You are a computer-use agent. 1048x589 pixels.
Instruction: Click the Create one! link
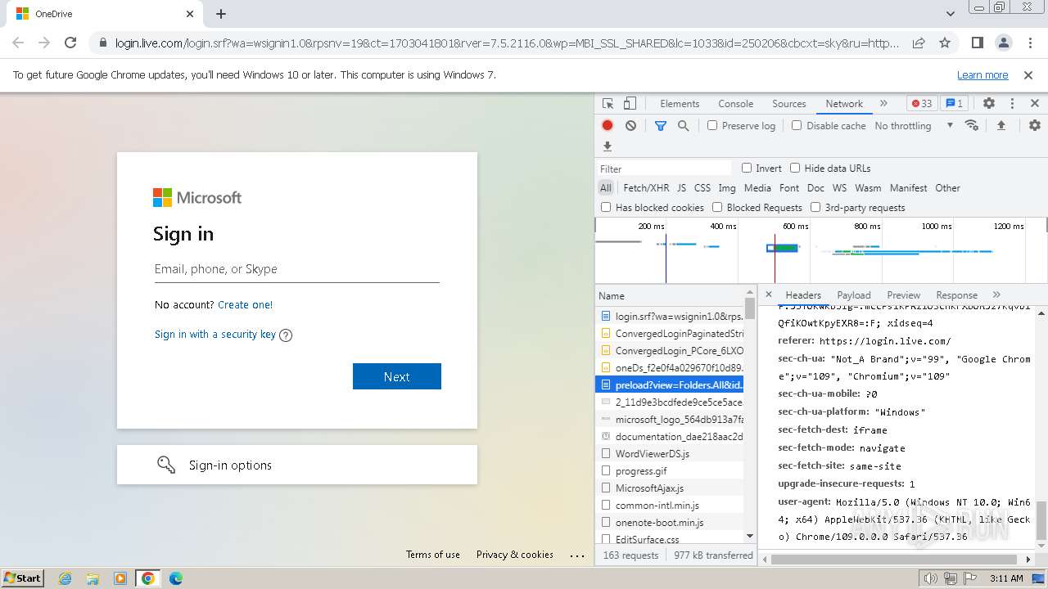pos(245,304)
